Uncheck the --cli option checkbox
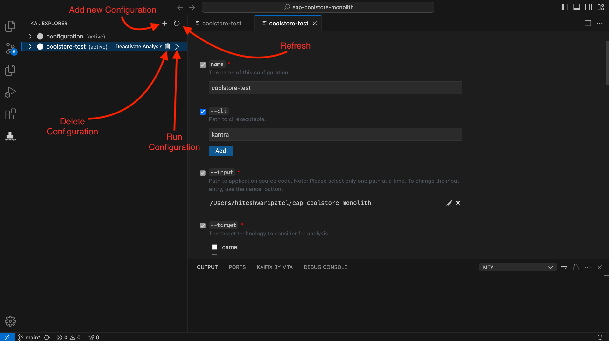Viewport: 609px width, 341px height. click(x=203, y=112)
